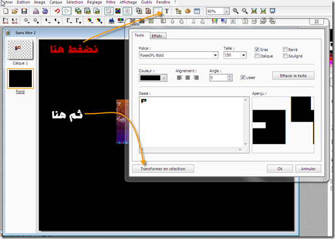Open a file with the folder icon
This screenshot has height=239, width=335.
15,11
